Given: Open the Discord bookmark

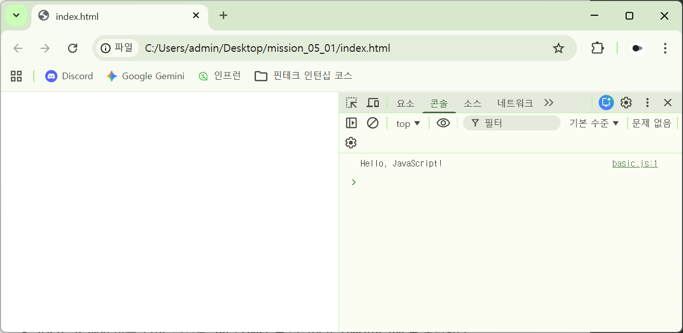Looking at the screenshot, I should pos(70,76).
